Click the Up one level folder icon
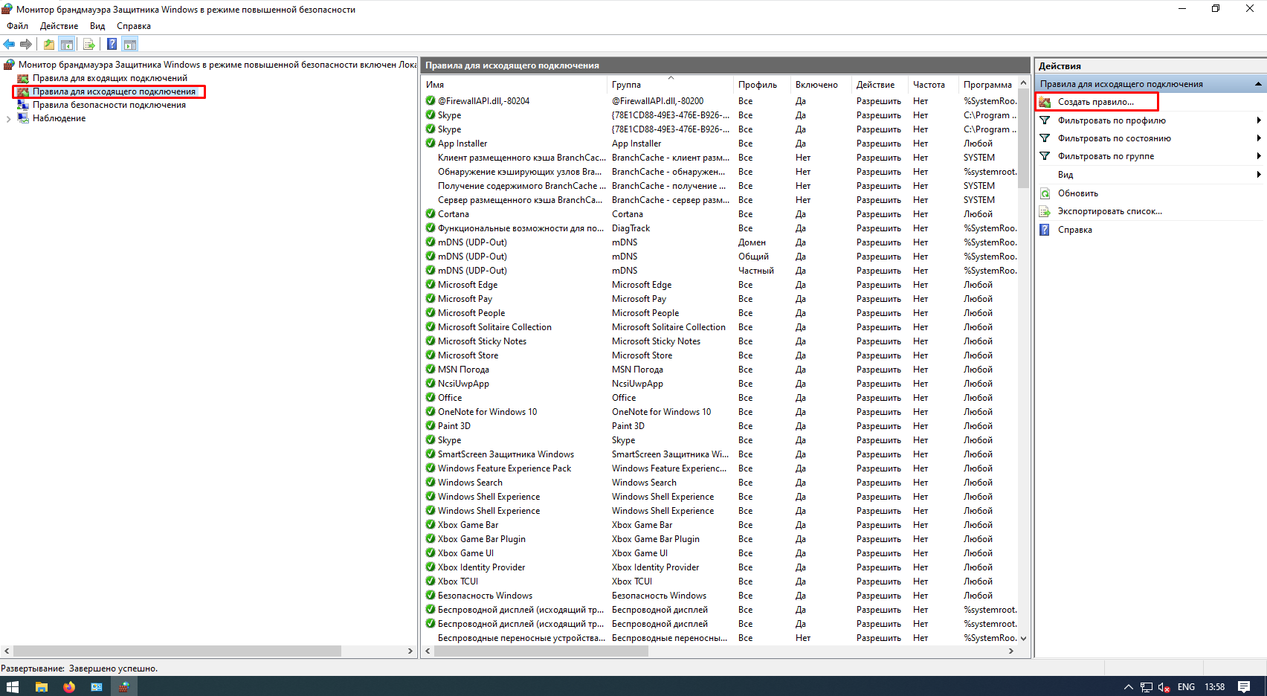1267x696 pixels. 48,44
